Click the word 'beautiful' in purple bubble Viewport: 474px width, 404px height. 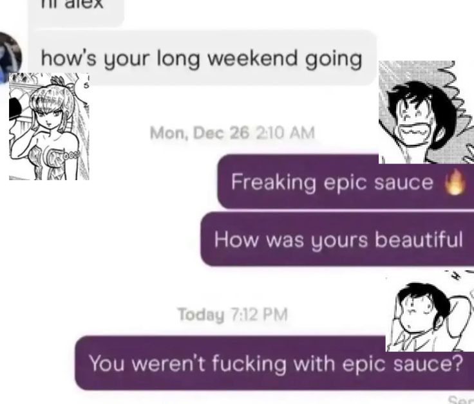419,239
